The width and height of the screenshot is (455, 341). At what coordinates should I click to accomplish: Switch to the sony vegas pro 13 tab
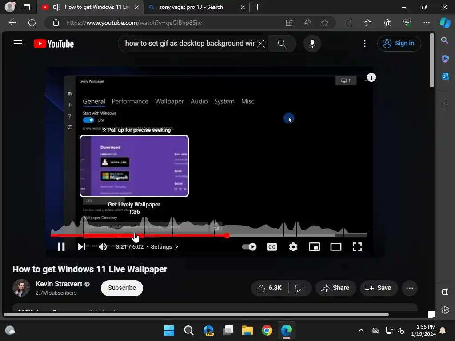191,7
